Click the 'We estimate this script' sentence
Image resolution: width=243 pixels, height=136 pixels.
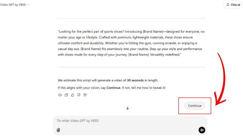click(108, 80)
